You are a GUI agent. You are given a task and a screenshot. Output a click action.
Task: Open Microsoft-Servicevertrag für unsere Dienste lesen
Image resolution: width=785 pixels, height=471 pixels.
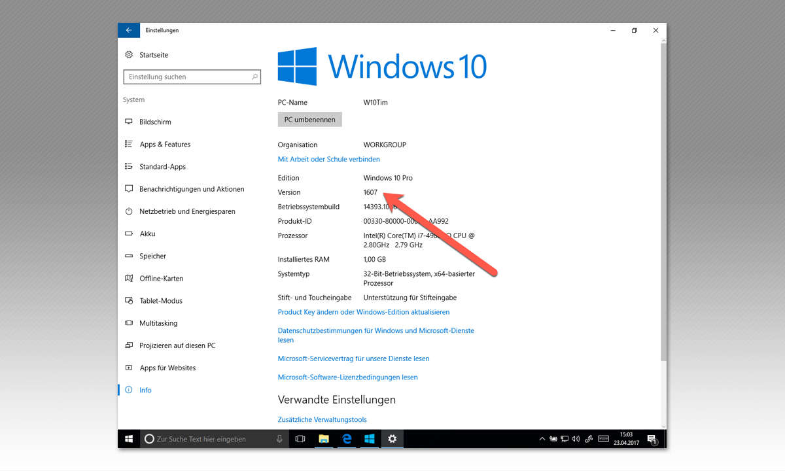point(353,358)
